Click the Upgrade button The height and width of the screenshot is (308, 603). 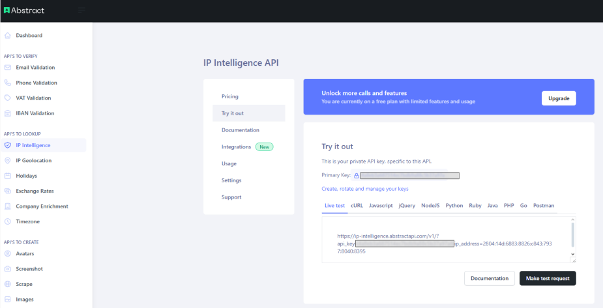[x=559, y=98]
